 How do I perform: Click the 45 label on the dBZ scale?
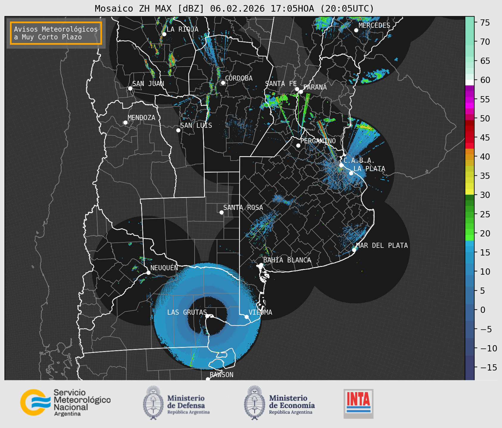click(x=485, y=138)
